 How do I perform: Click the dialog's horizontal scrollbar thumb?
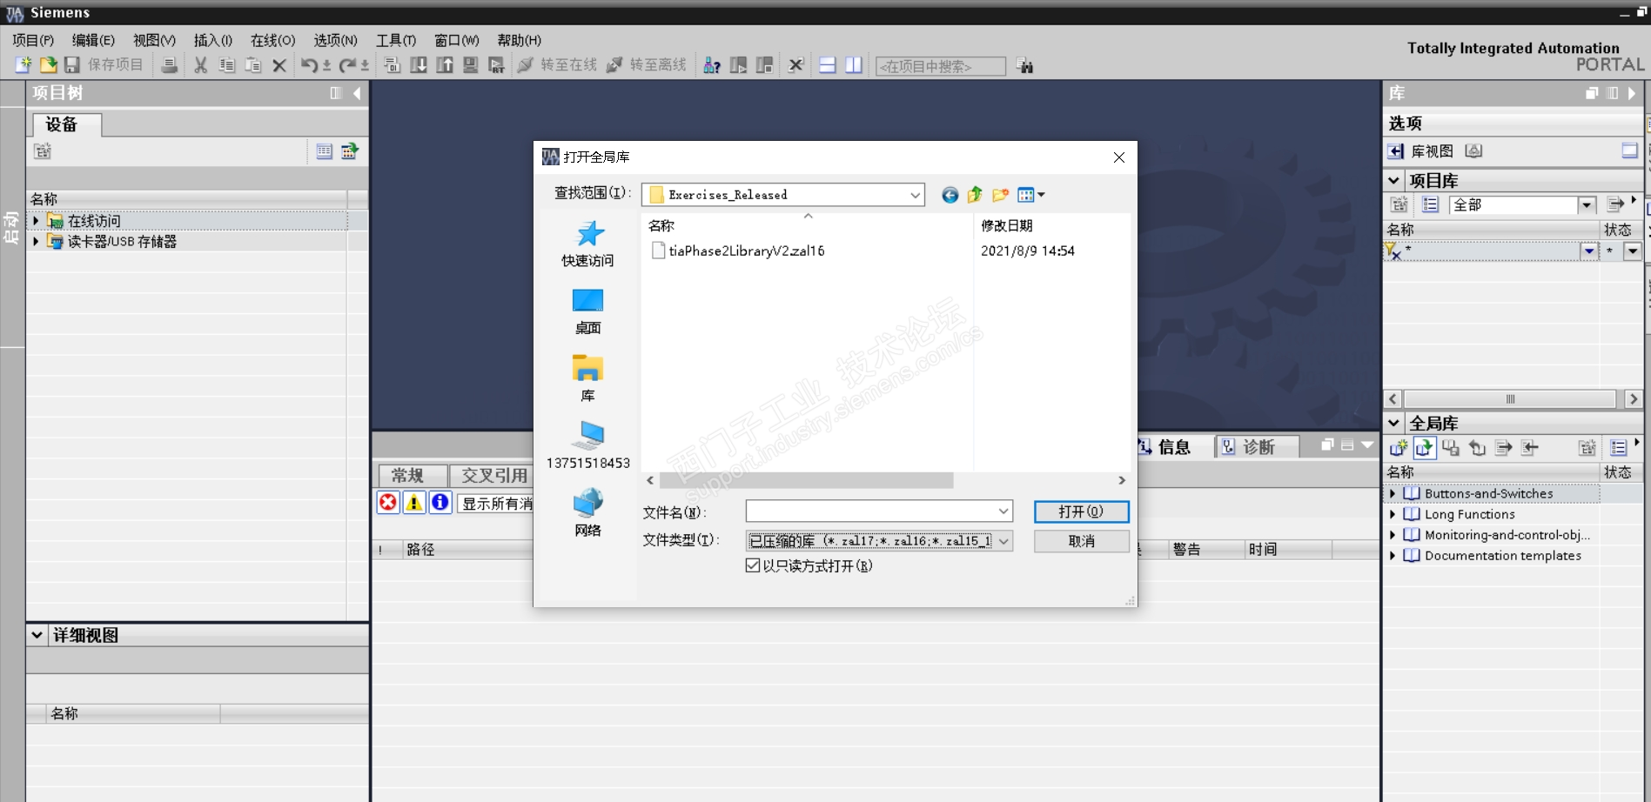click(806, 480)
